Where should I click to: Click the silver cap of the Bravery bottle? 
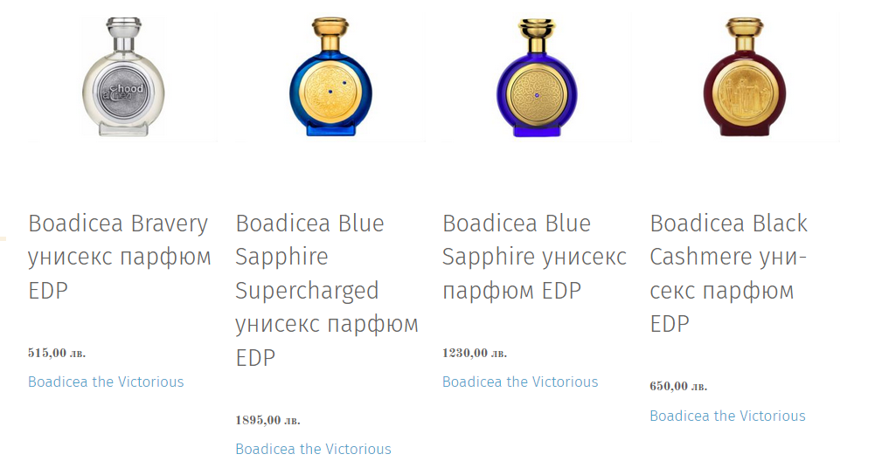pos(122,30)
